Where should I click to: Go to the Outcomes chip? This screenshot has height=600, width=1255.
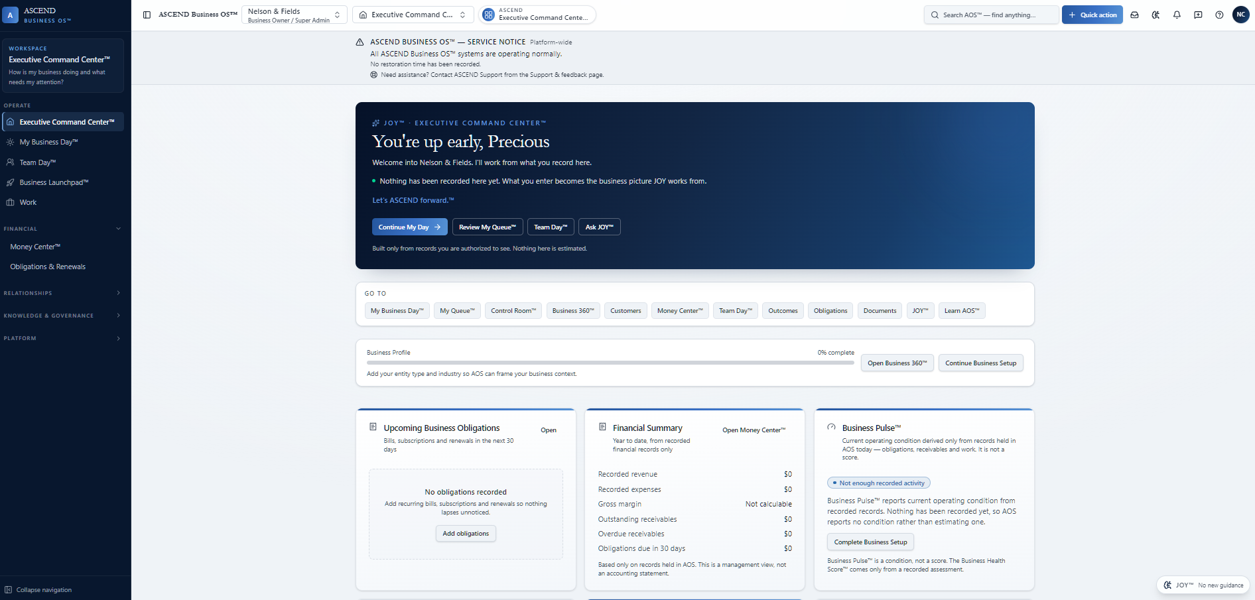783,311
